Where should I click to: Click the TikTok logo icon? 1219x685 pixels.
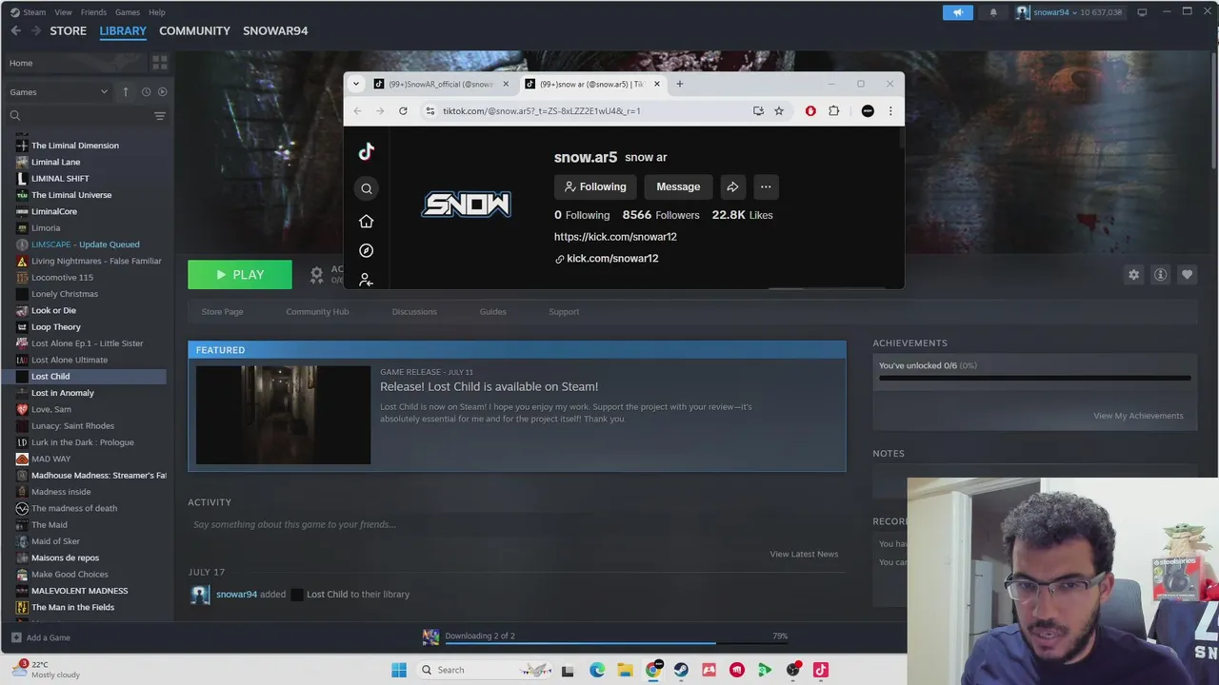tap(366, 152)
